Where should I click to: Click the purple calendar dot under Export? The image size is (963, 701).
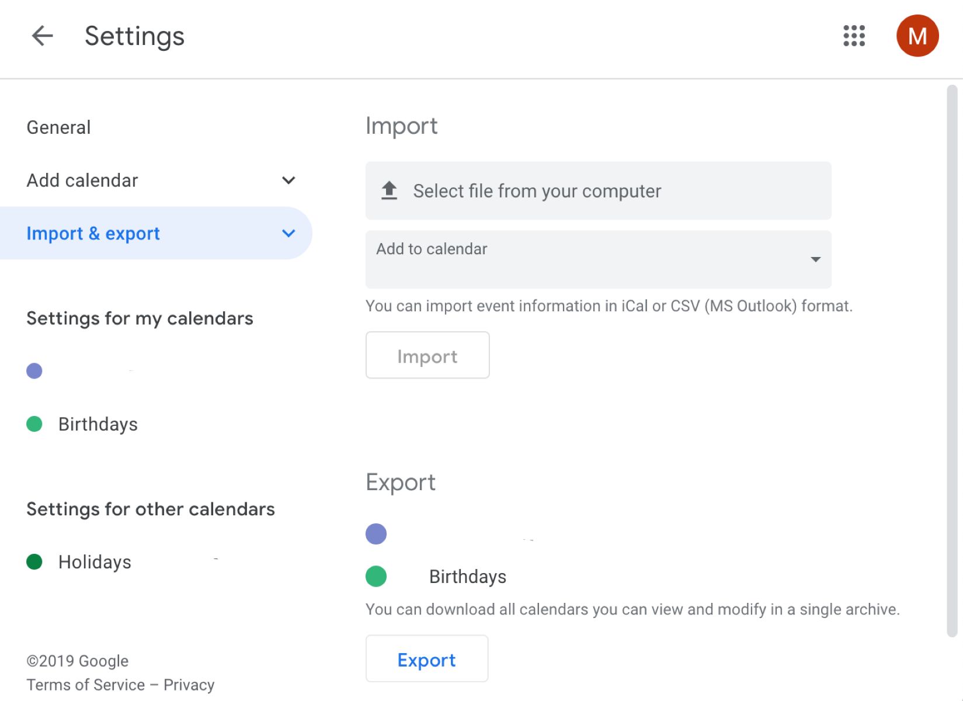376,533
